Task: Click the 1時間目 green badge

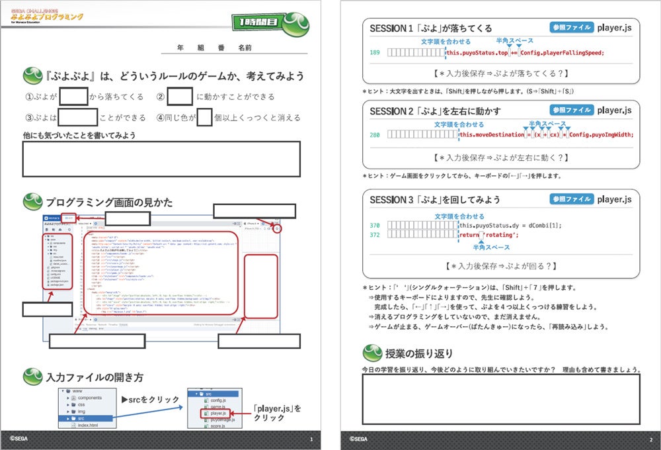Action: (x=258, y=22)
